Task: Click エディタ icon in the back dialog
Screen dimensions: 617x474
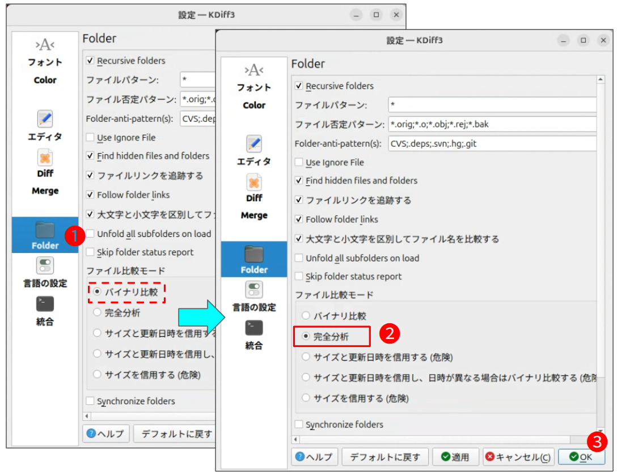Action: (45, 119)
